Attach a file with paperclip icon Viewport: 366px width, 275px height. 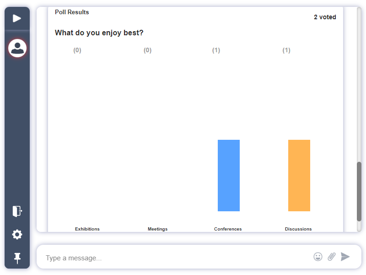[x=332, y=257]
